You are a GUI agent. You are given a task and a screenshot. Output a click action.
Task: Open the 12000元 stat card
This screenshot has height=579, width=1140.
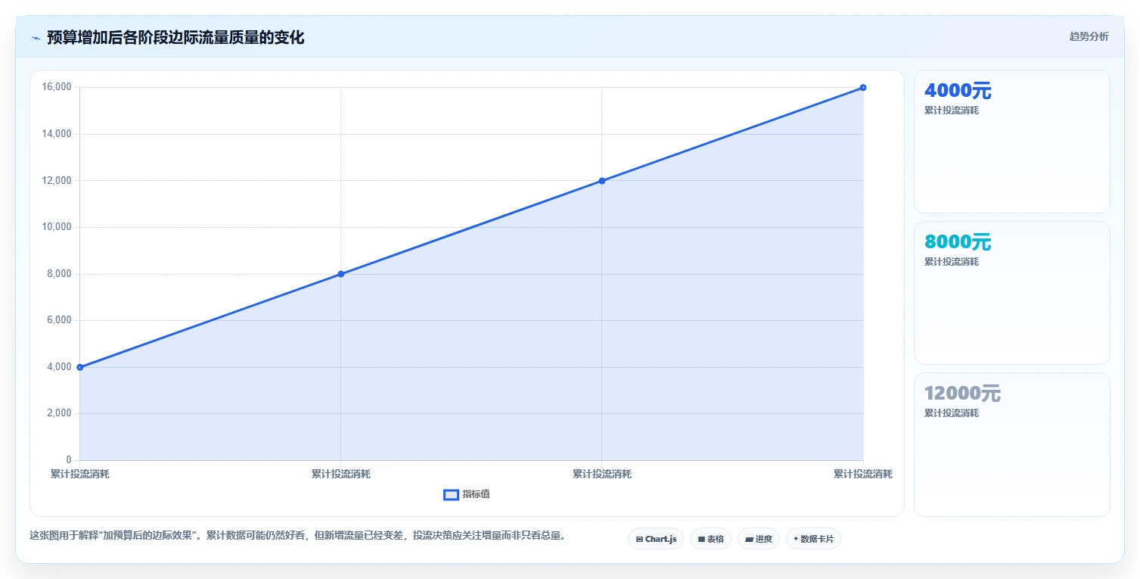(x=1012, y=444)
